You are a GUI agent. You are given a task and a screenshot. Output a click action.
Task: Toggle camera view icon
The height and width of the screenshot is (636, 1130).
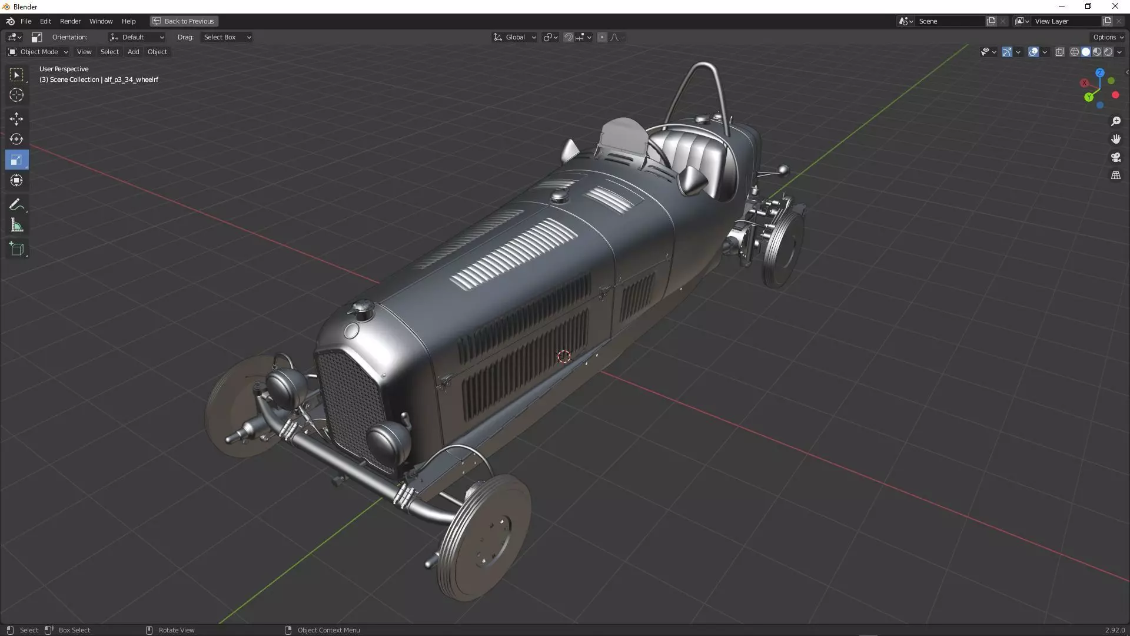[1115, 157]
